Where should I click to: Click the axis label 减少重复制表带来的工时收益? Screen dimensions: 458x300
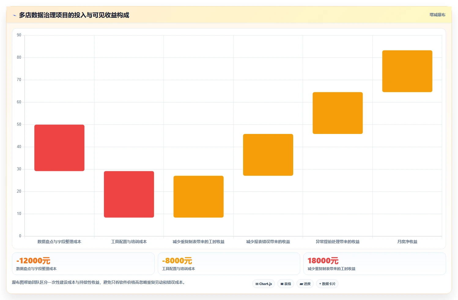tap(198, 242)
